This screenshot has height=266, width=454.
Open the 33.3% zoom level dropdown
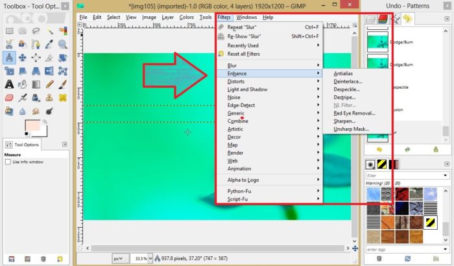point(141,258)
